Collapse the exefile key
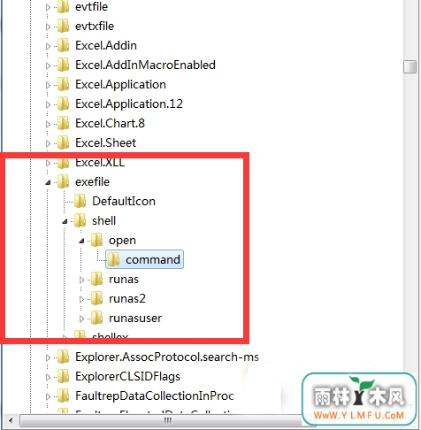The width and height of the screenshot is (421, 430). 48,182
